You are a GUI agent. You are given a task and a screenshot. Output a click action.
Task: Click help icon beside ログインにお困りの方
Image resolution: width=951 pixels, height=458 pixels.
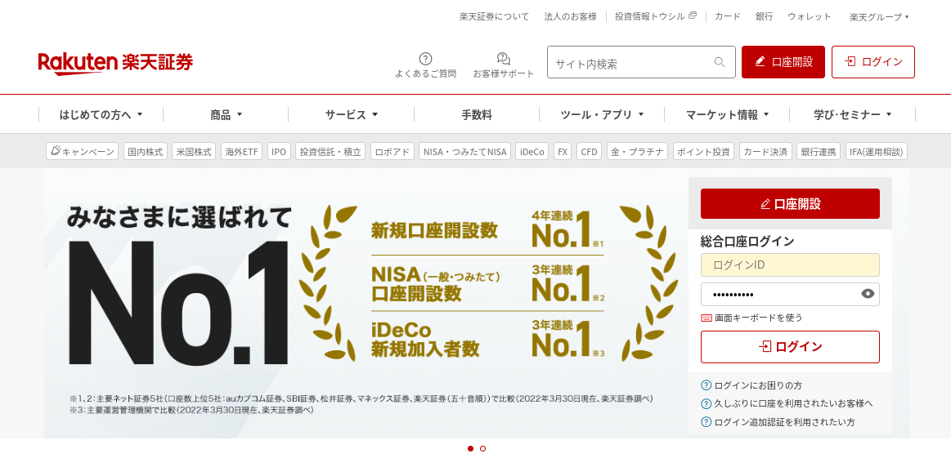click(706, 385)
